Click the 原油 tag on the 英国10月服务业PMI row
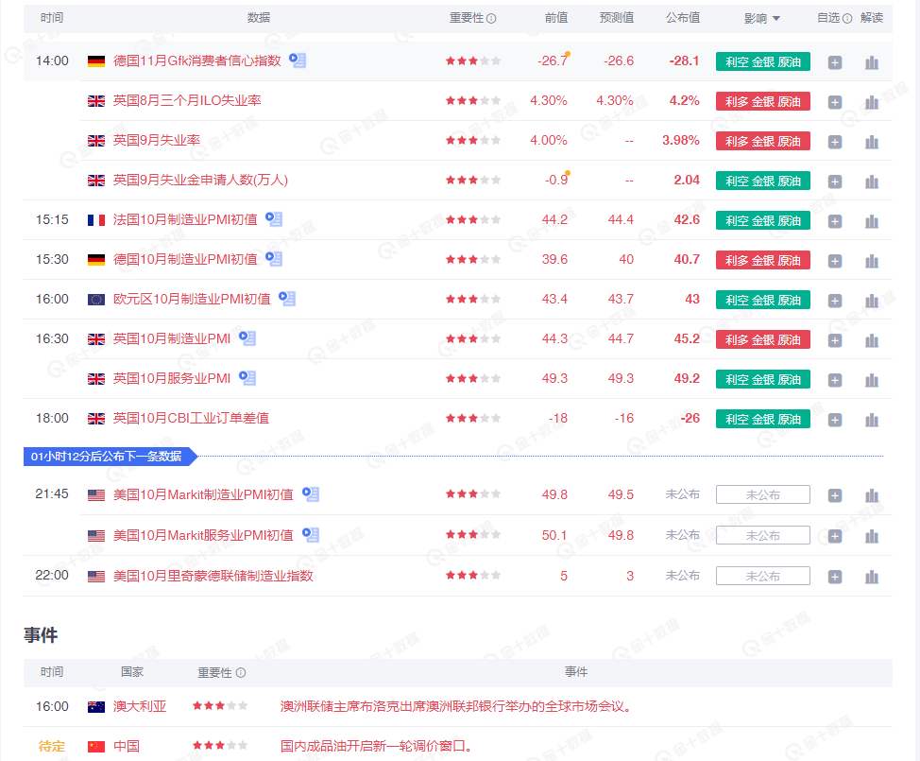 point(791,378)
